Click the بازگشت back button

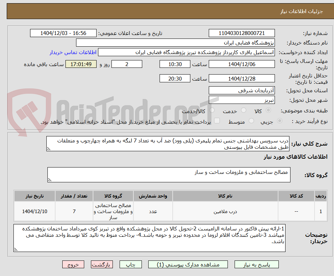[102, 264]
